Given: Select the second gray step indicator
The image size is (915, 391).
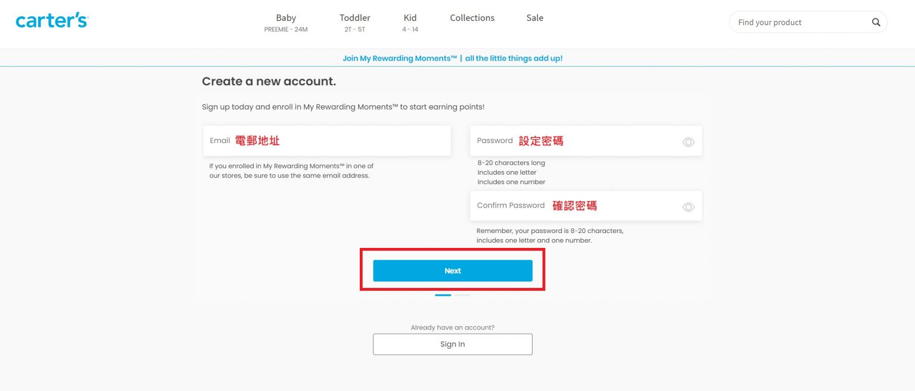Looking at the screenshot, I should 462,295.
